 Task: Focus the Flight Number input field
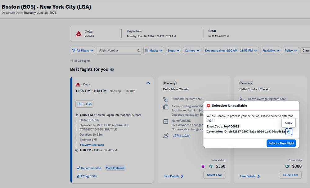[x=117, y=51]
